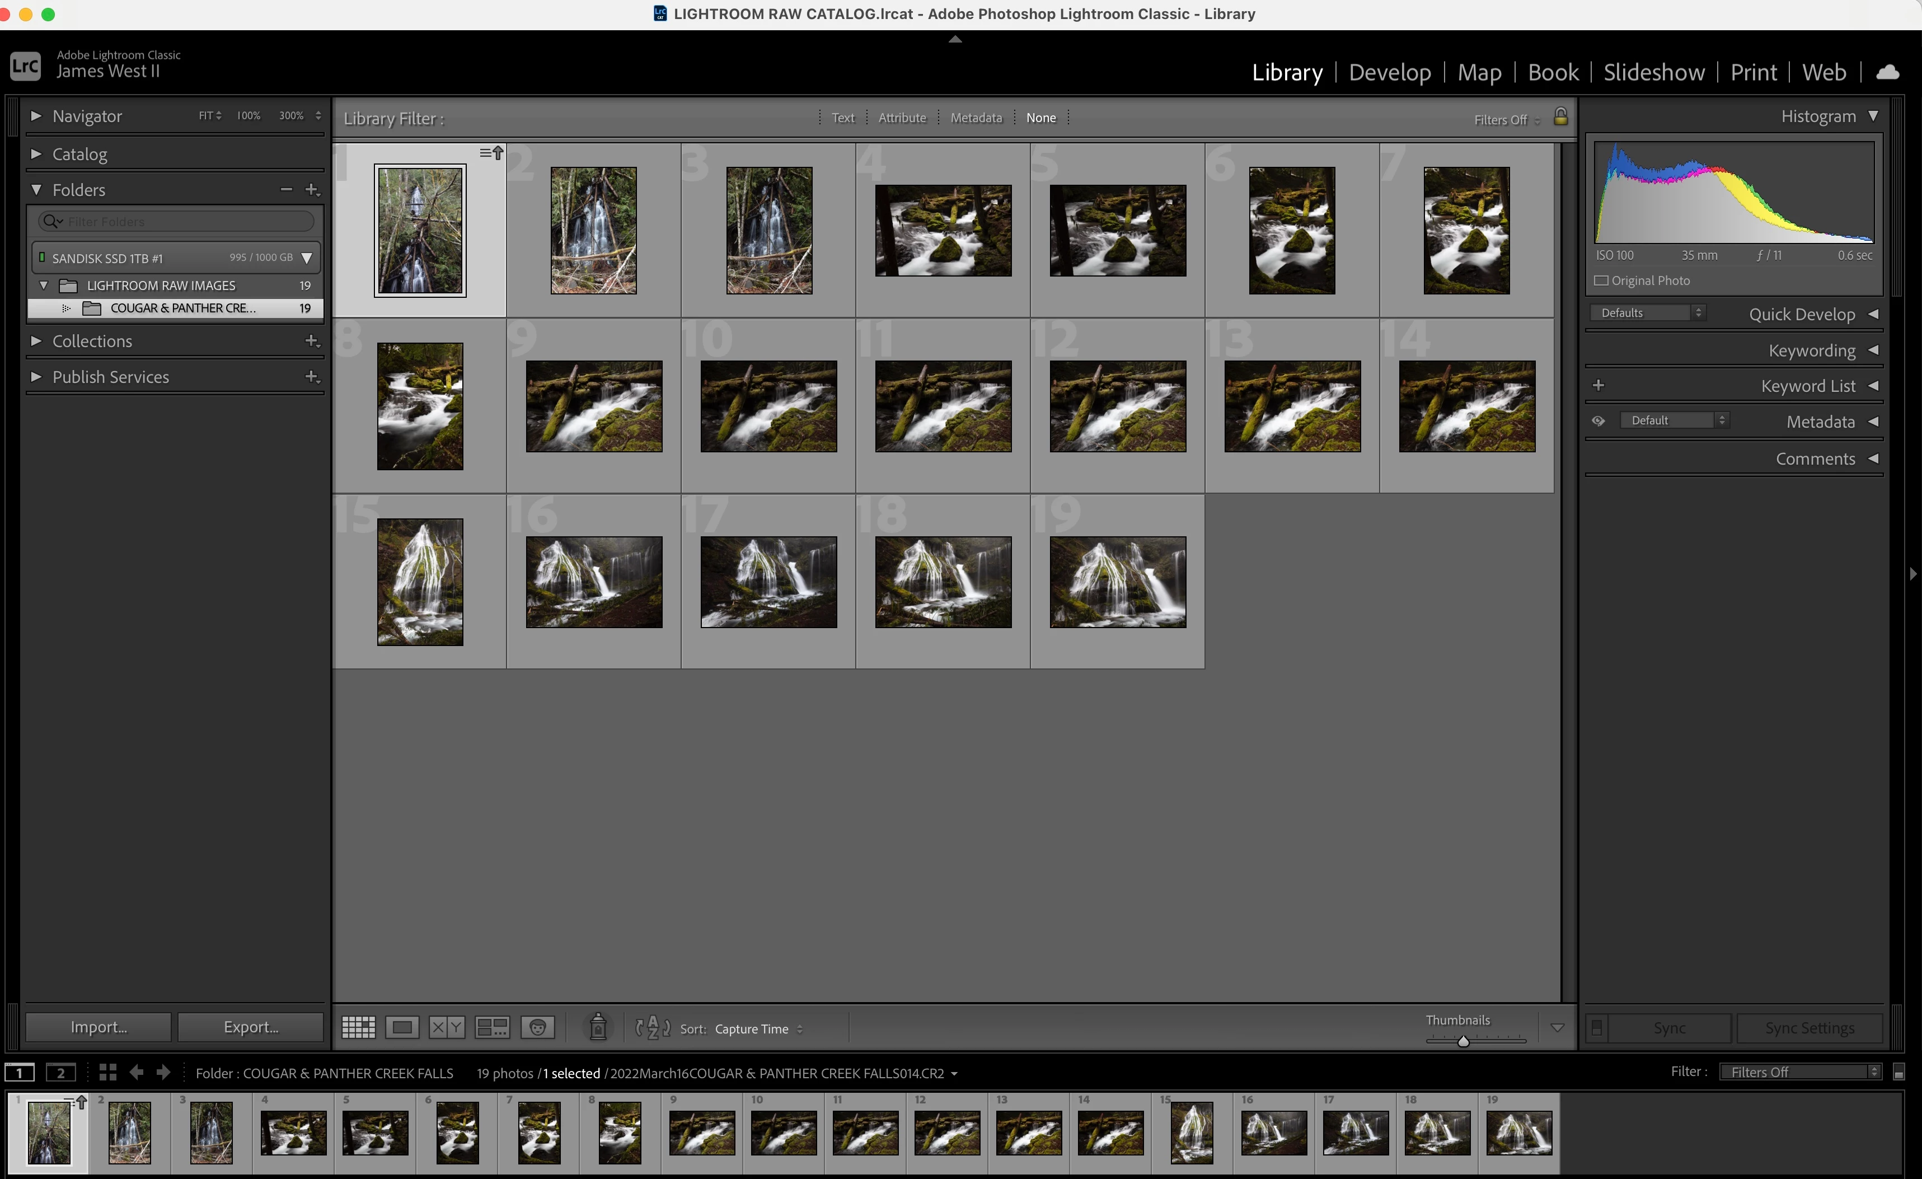Image resolution: width=1922 pixels, height=1179 pixels.
Task: Switch to Loupe view icon
Action: tap(402, 1028)
